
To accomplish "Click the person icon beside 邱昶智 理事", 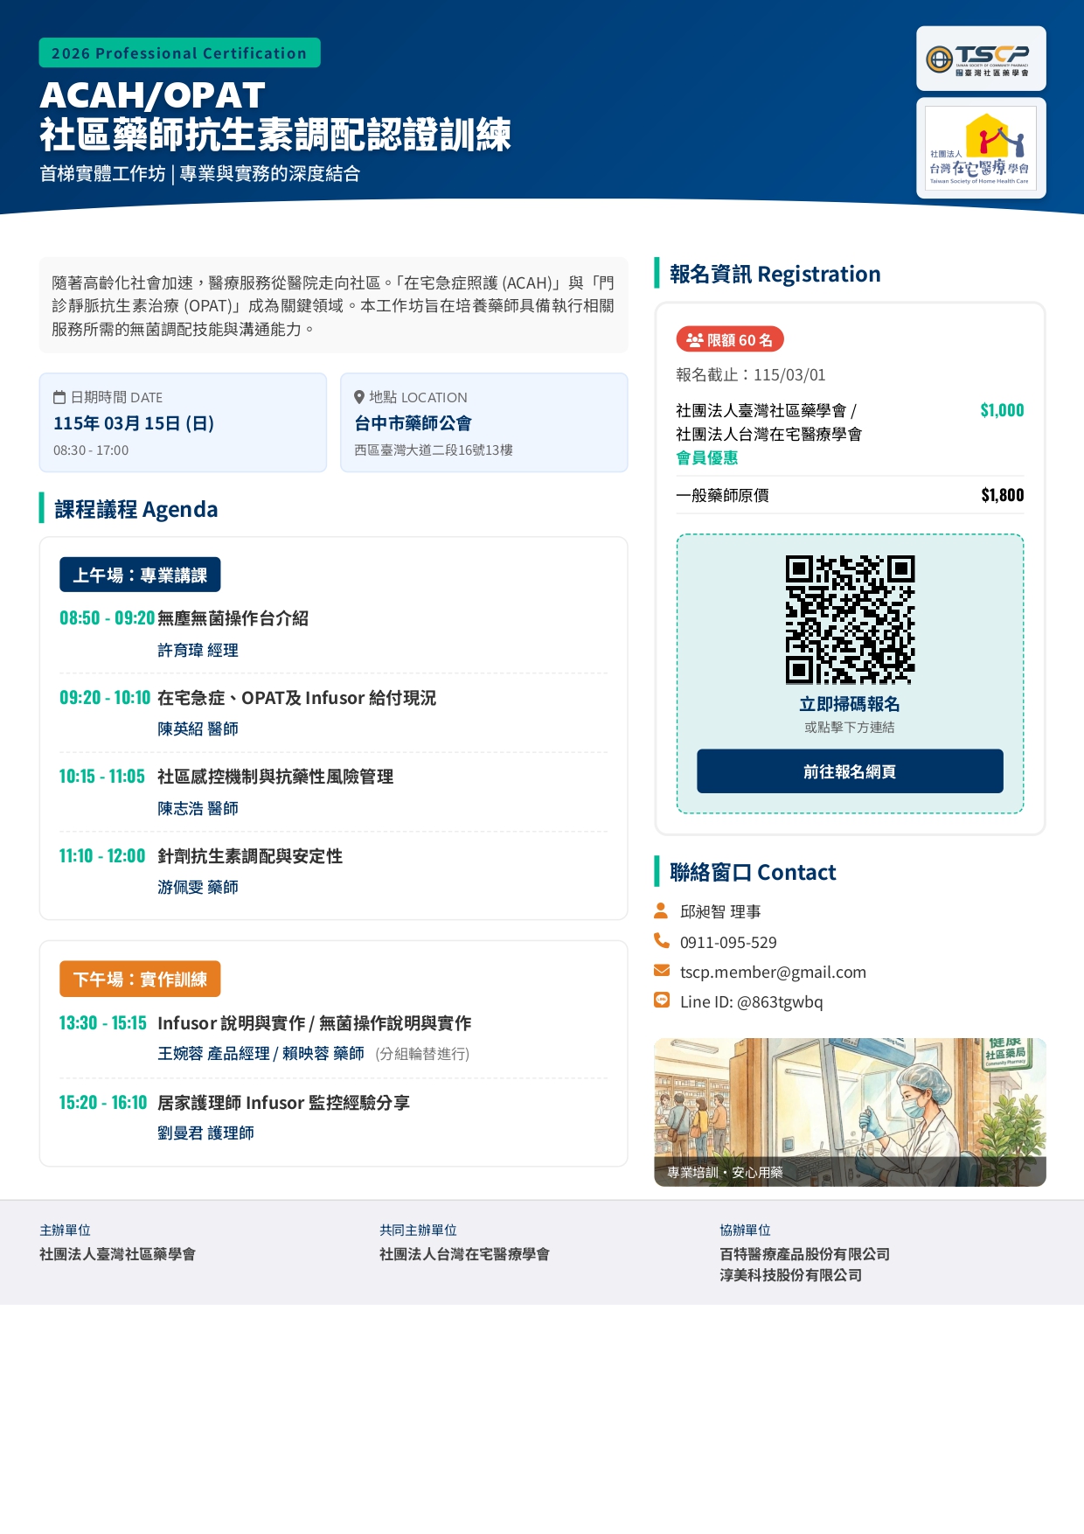I will point(661,911).
